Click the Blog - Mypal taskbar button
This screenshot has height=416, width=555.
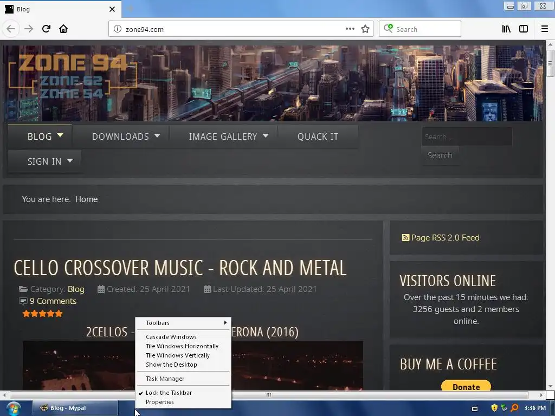(x=75, y=408)
